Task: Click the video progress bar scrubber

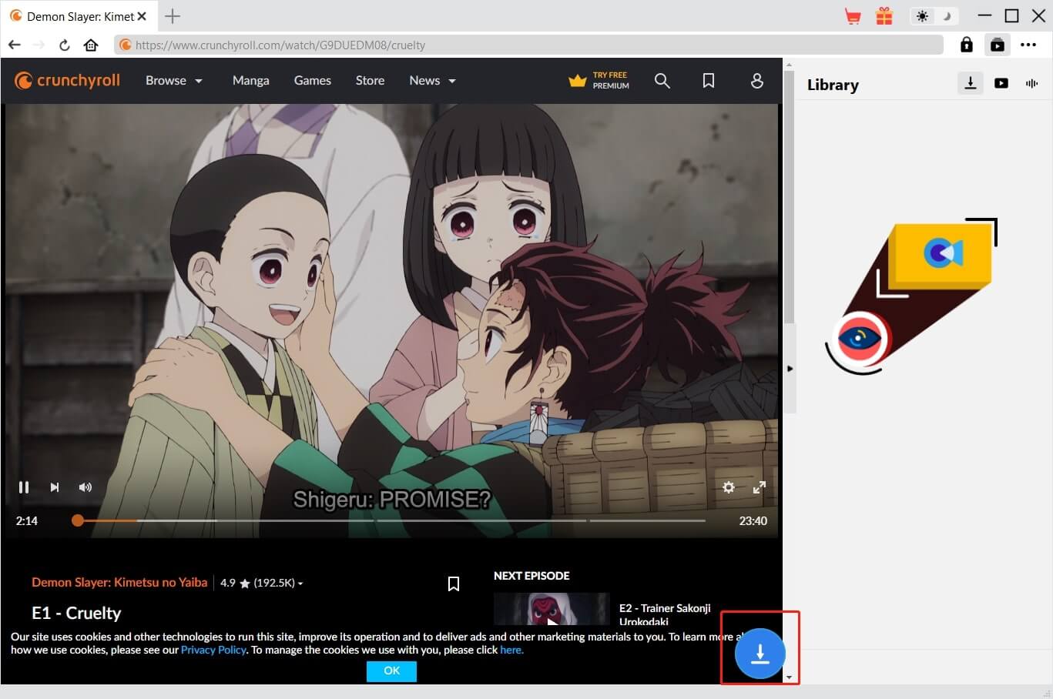Action: [x=78, y=520]
